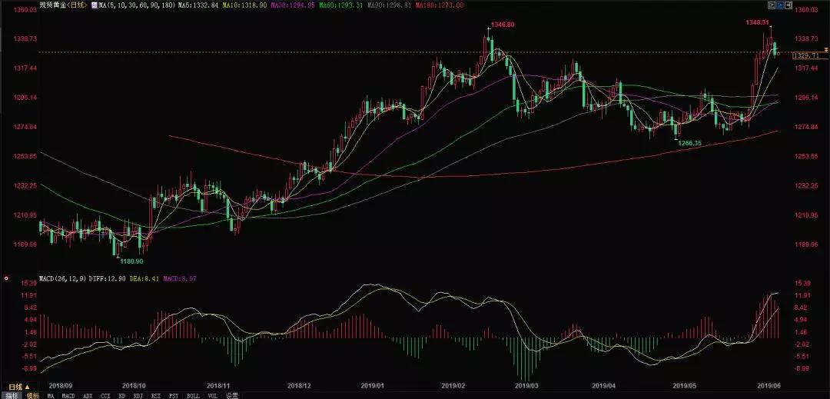Select the PSY indicator
Viewport: 830px width, 399px height.
coord(174,395)
